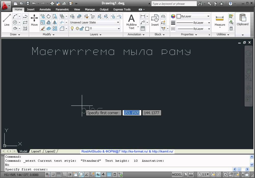Open the View ribbon tab
The height and width of the screenshot is (178, 255).
tap(77, 9)
